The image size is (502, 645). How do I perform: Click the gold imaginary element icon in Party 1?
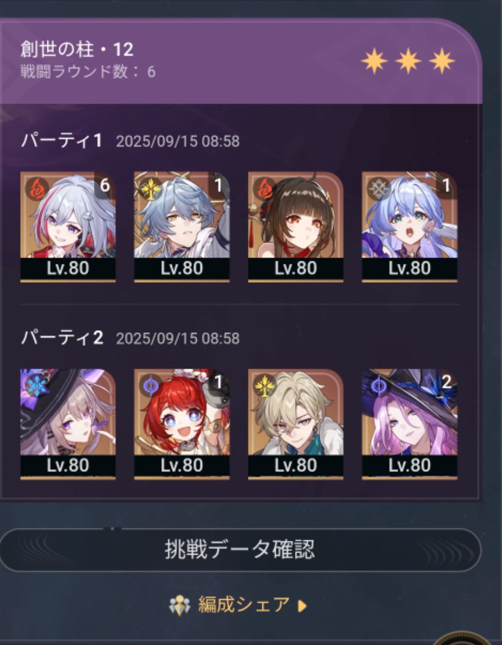[151, 189]
